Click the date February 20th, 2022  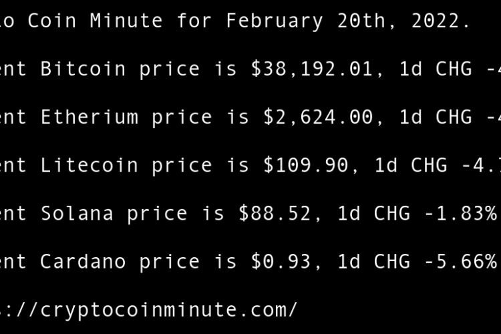pyautogui.click(x=346, y=21)
